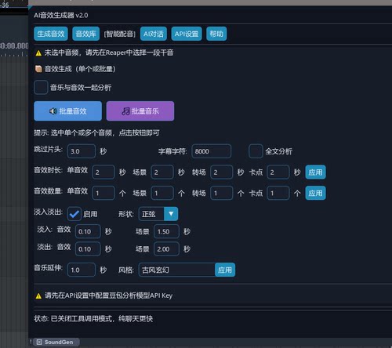This screenshot has width=392, height=348.
Task: Toggle 音乐与音效一起分析 checkbox
Action: point(41,87)
